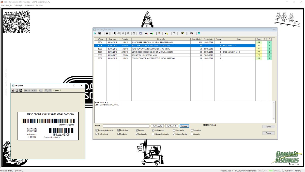Click the A with green play icon

click(151, 33)
